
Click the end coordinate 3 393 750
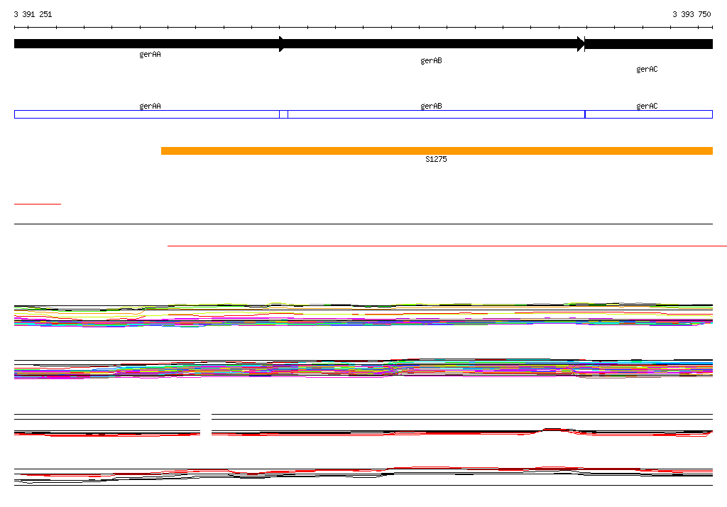click(x=692, y=14)
